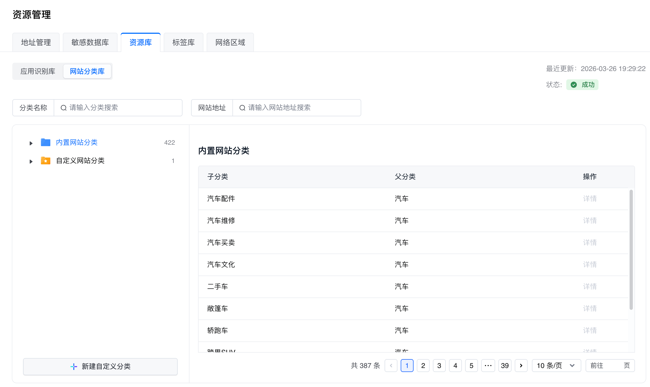Select the 网站分类库 toggle option

click(87, 71)
